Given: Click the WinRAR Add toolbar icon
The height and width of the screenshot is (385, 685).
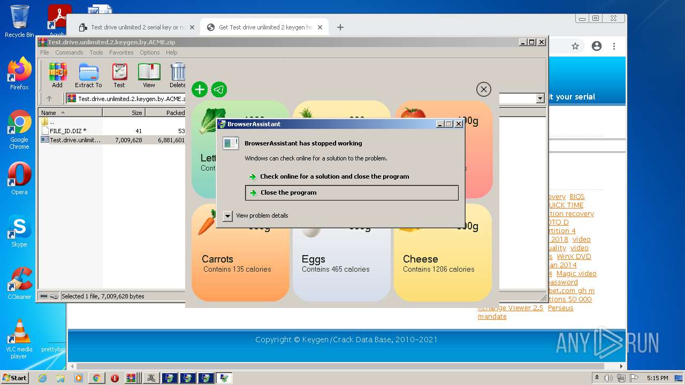Looking at the screenshot, I should click(57, 75).
